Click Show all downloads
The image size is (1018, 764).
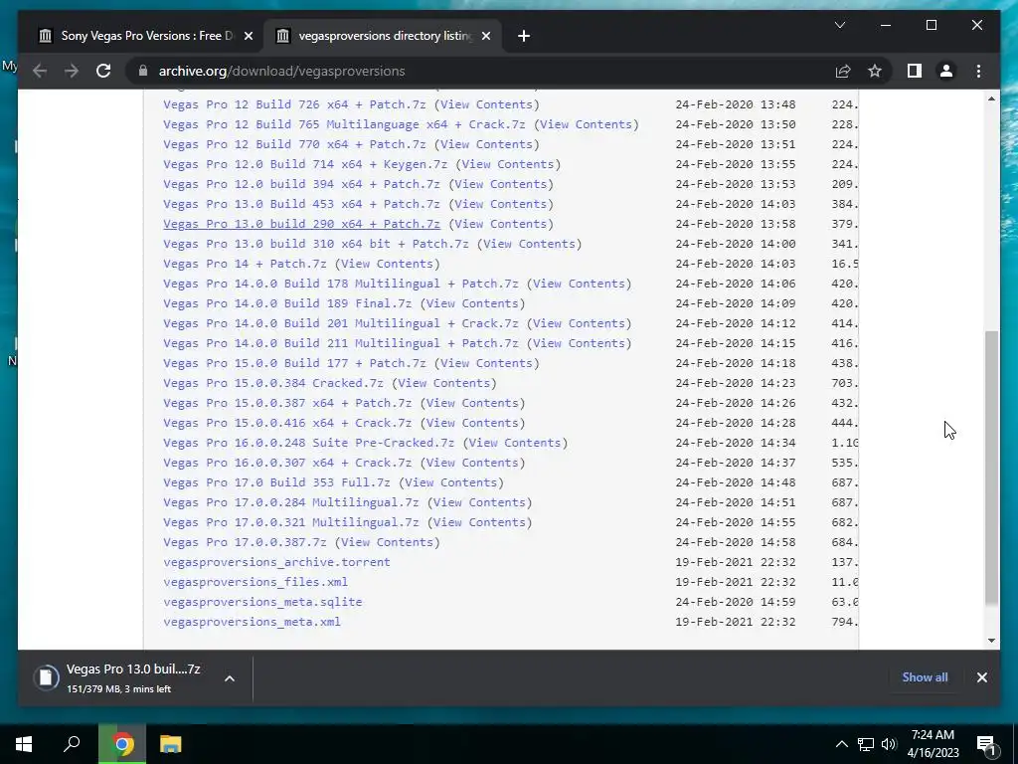pos(925,676)
